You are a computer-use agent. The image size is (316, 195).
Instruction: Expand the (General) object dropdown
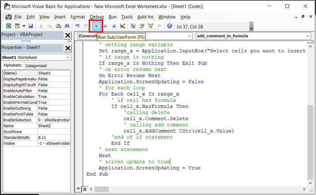(189, 36)
